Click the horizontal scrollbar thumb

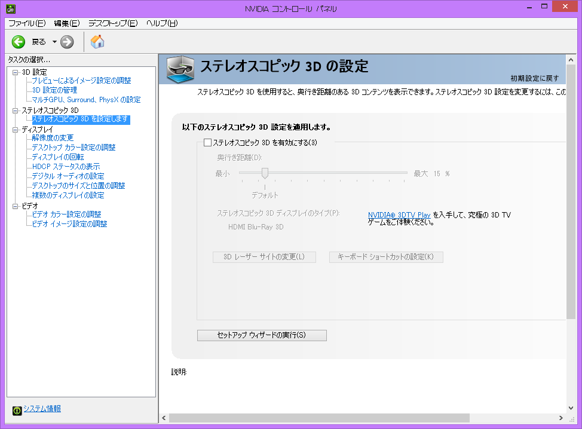[319, 418]
